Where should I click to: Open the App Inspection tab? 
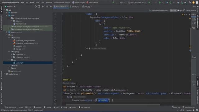[84, 107]
